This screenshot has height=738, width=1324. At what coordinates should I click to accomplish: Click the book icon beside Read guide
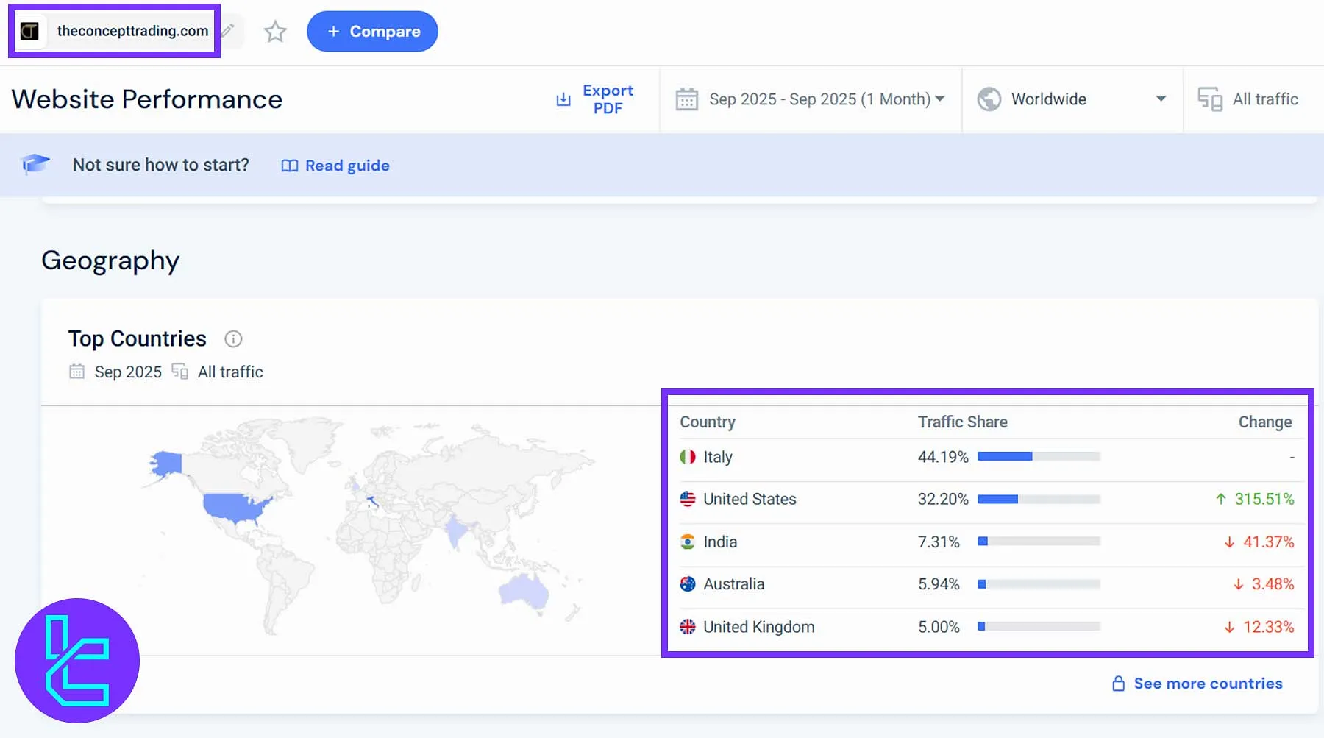pos(289,166)
